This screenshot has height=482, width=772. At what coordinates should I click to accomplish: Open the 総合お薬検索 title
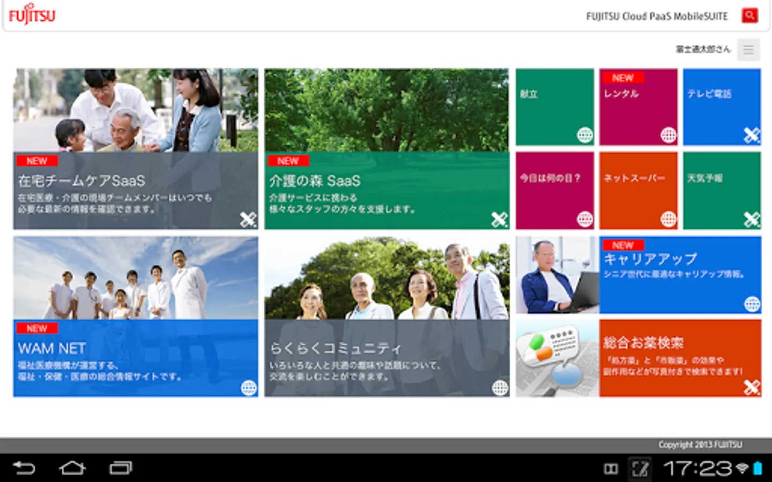click(643, 343)
